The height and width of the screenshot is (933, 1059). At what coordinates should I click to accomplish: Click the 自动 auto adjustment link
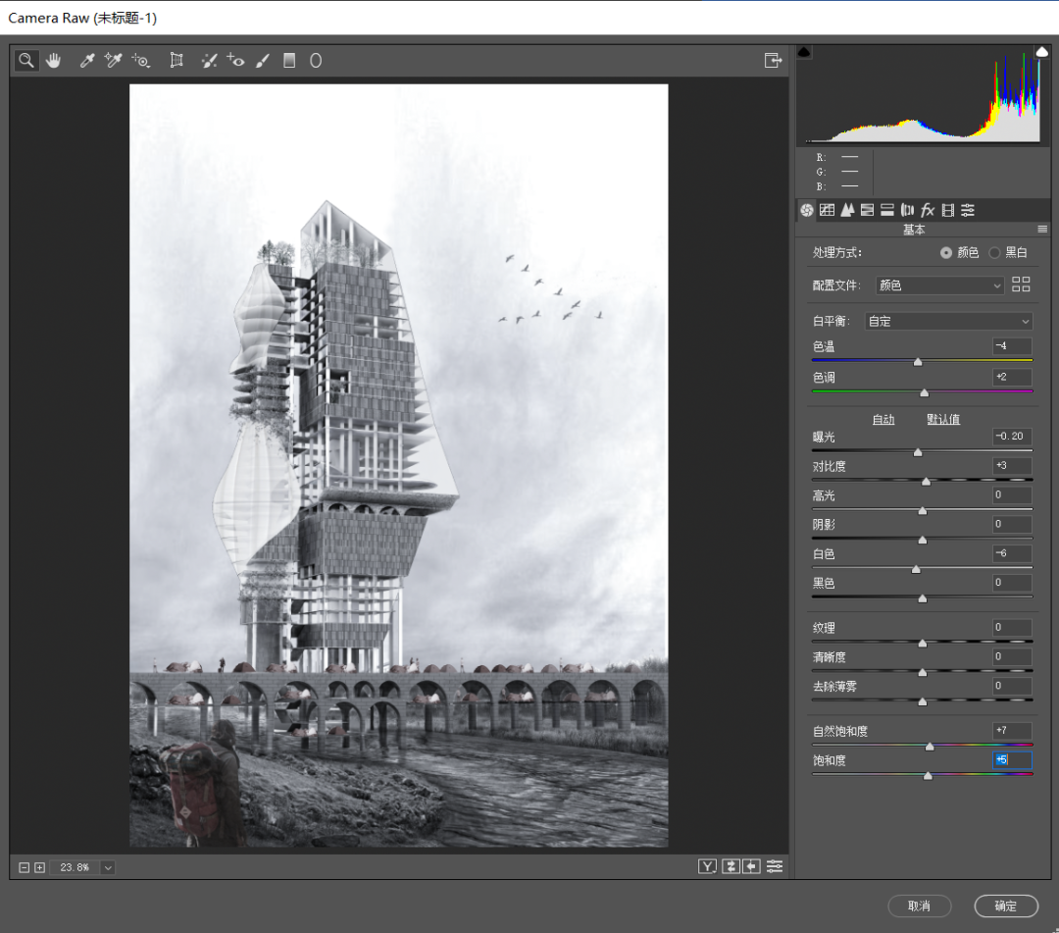click(883, 419)
